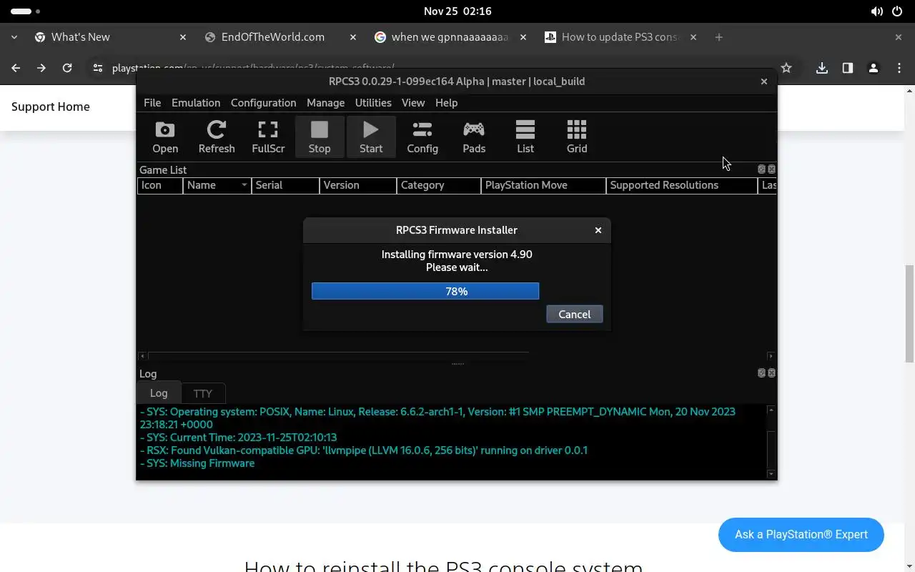Screen dimensions: 915x572
Task: Sort by the Serial column header
Action: tap(285, 185)
